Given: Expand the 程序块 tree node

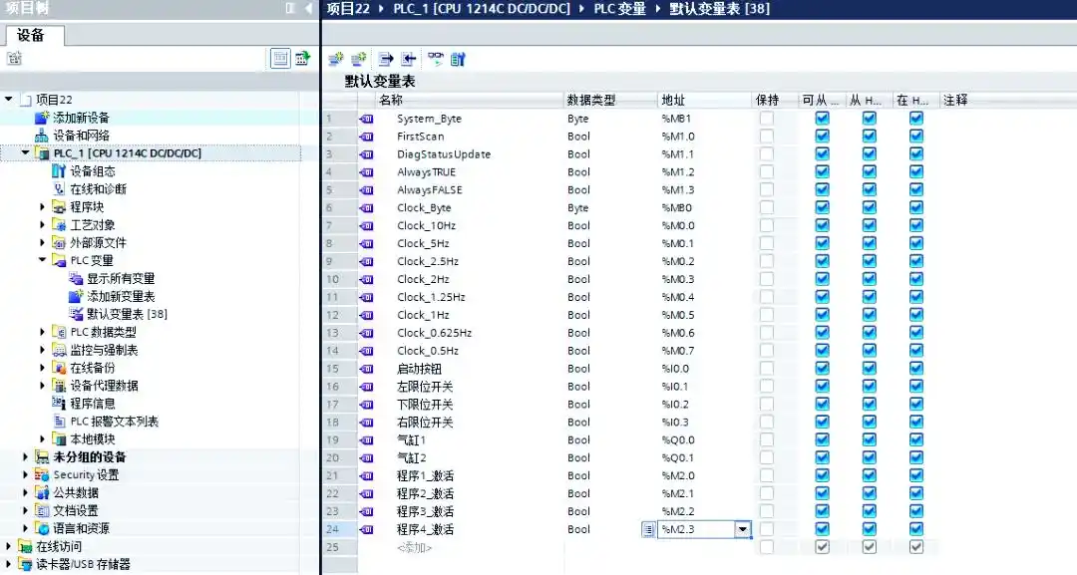Looking at the screenshot, I should click(x=39, y=206).
